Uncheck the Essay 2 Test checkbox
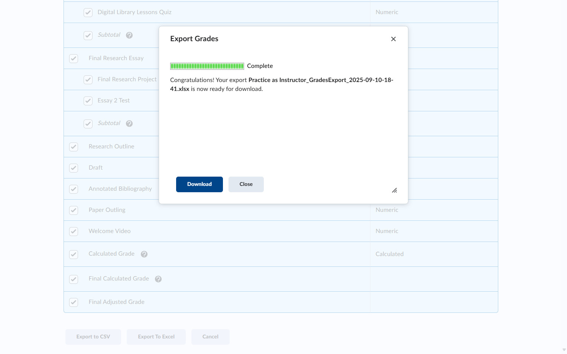This screenshot has width=567, height=354. click(88, 101)
